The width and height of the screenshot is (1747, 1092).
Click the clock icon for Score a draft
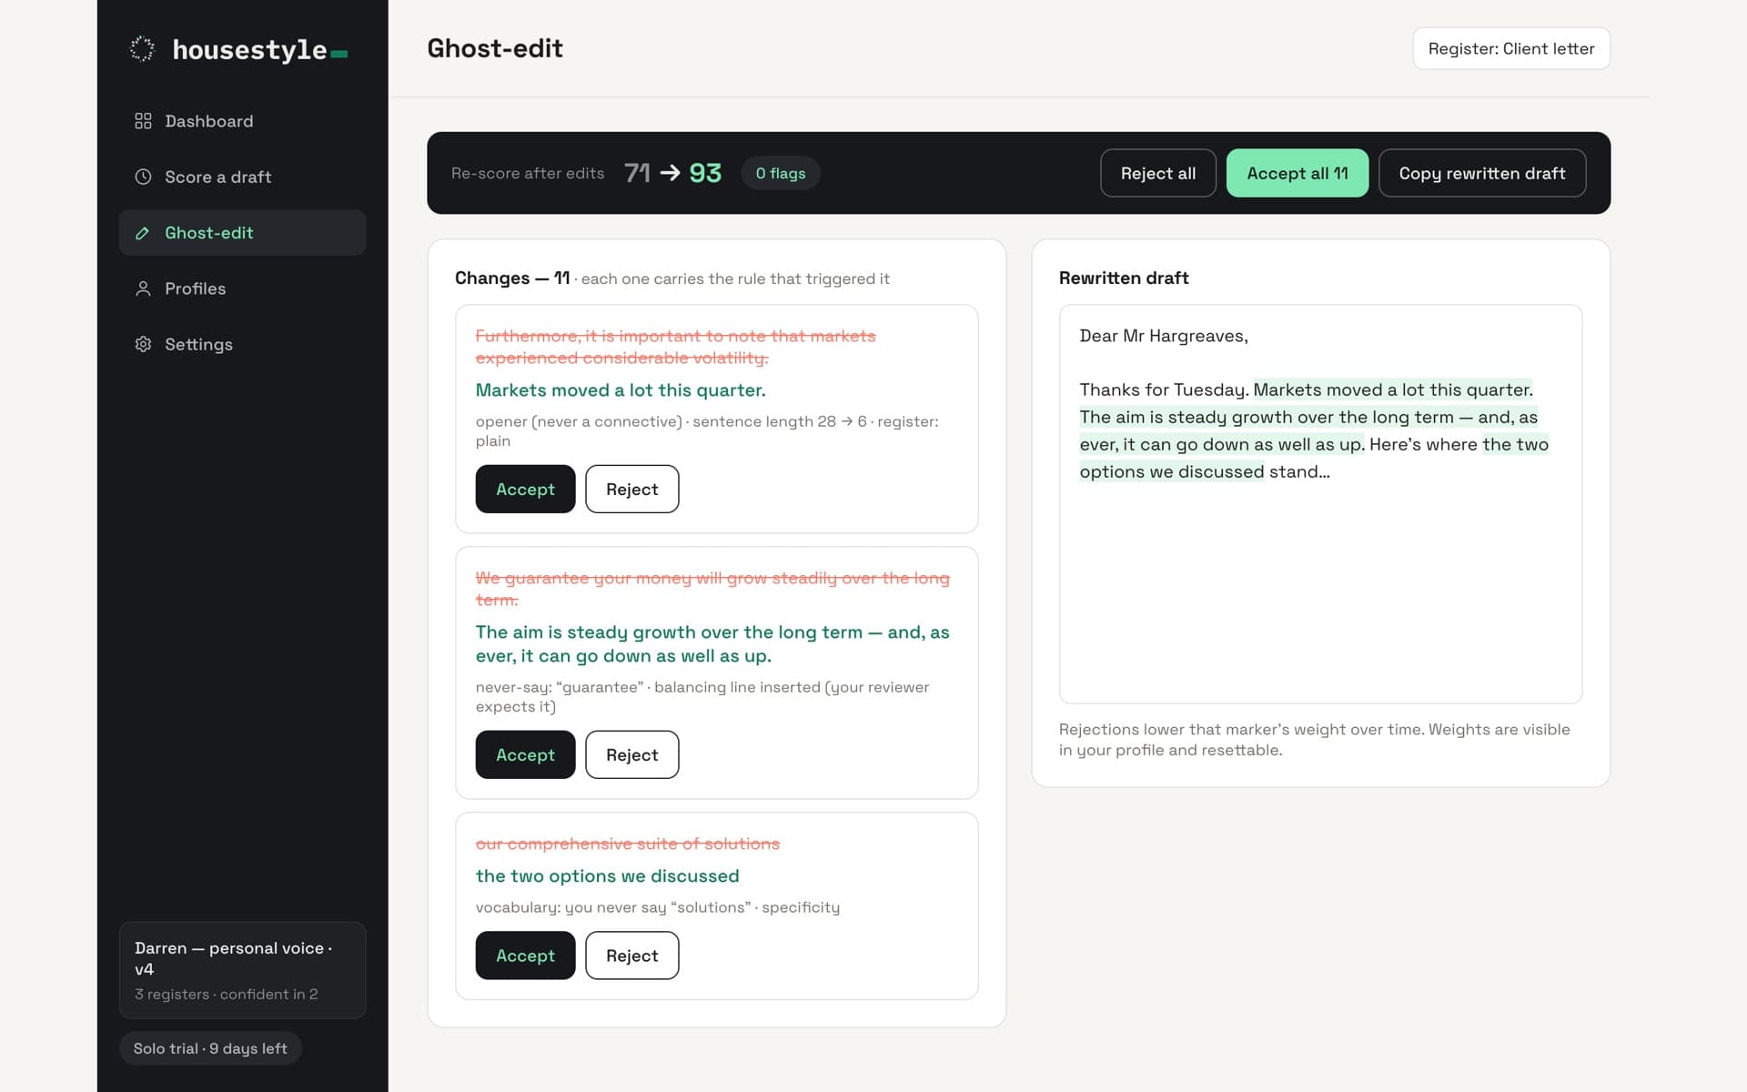[143, 177]
